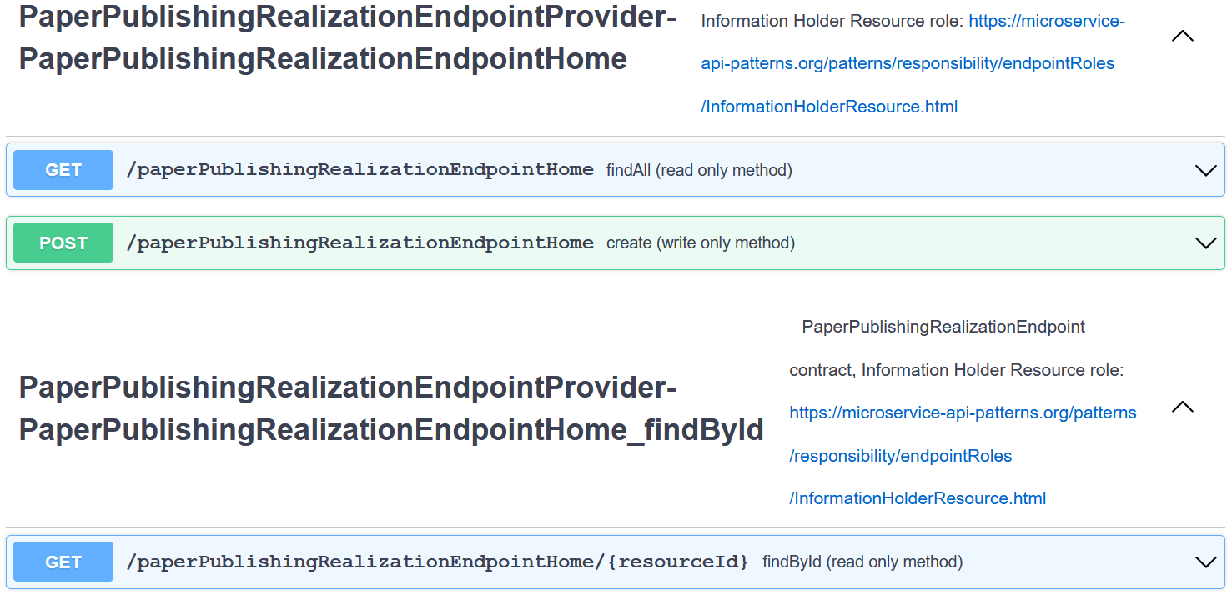
Task: Click the GET badge for findById
Action: coord(63,562)
